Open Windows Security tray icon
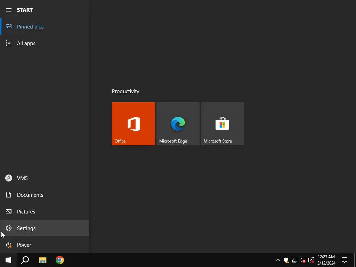356x267 pixels. 286,260
